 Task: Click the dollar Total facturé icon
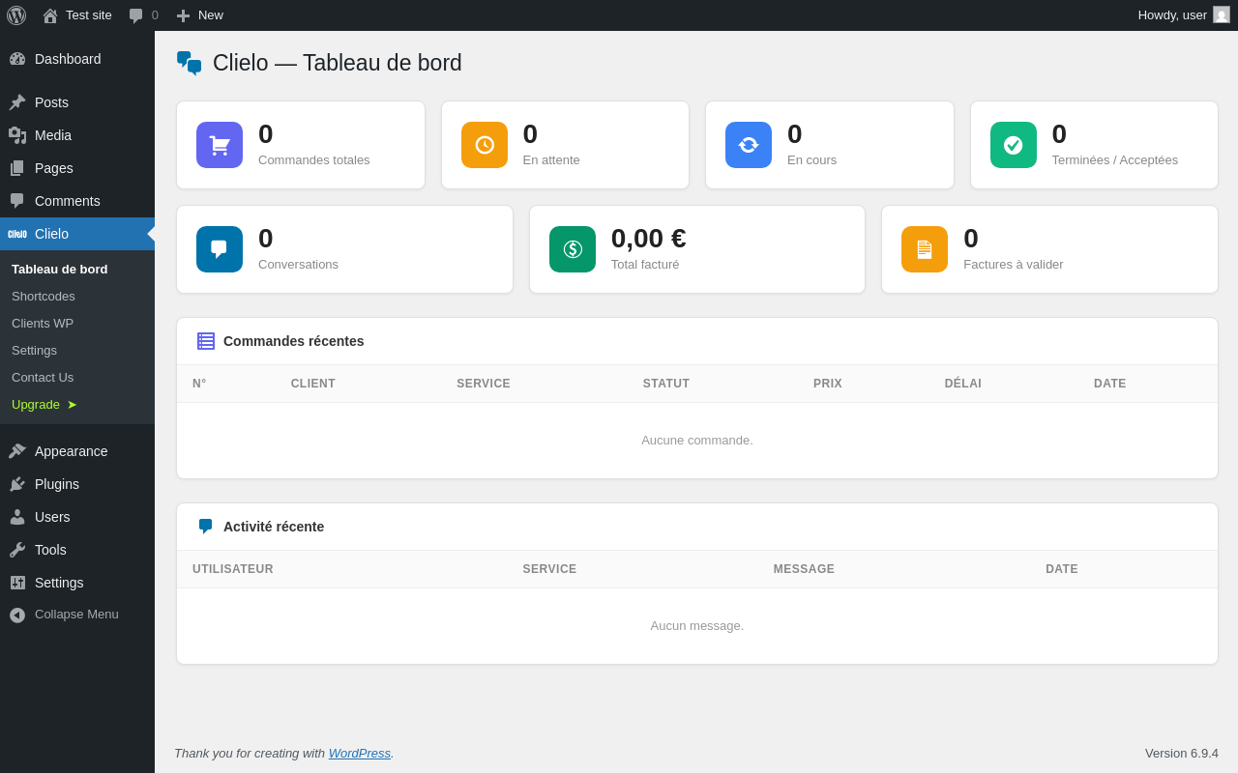(x=573, y=249)
